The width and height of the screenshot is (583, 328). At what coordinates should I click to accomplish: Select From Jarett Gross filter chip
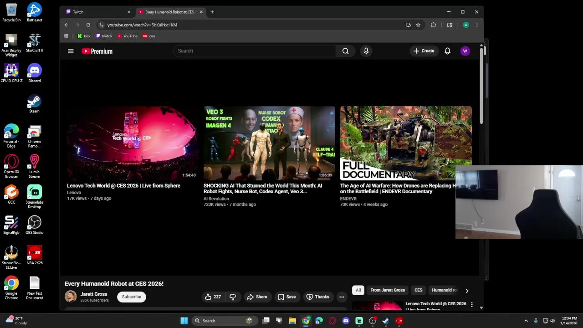tap(388, 290)
